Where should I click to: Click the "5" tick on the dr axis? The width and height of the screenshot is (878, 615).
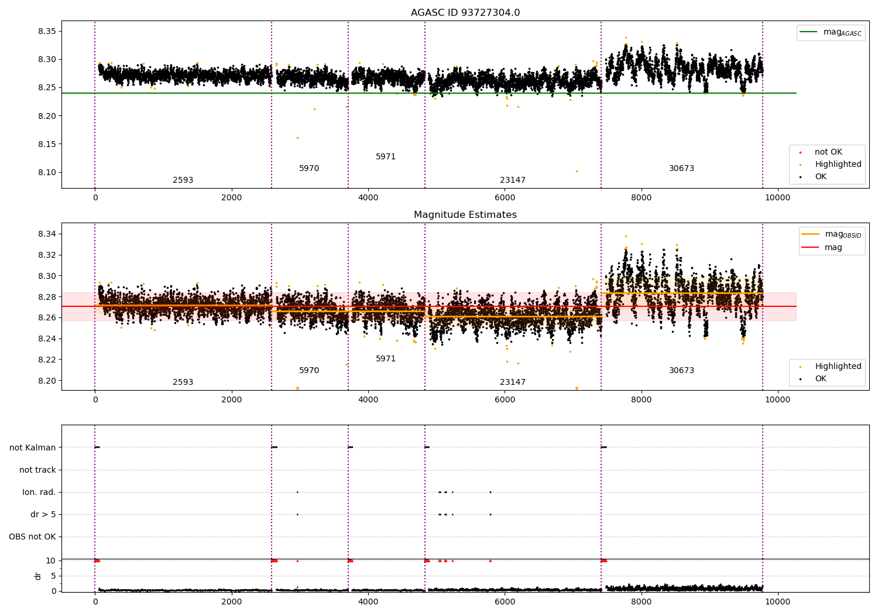[53, 576]
